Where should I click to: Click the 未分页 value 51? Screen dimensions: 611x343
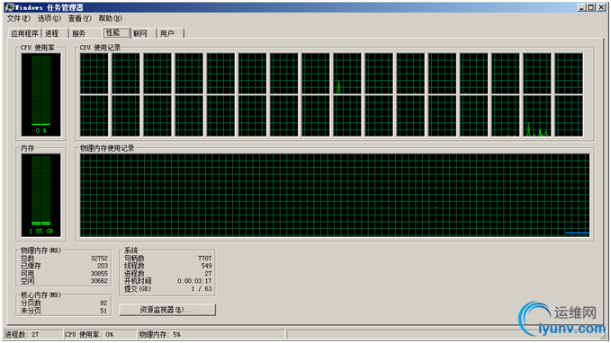tap(103, 311)
